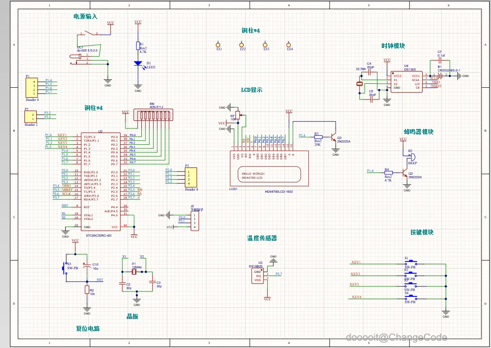Select capacitor C3 30p

pyautogui.click(x=152, y=281)
